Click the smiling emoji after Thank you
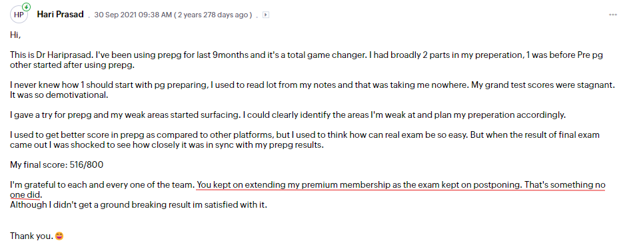Viewport: 623px width, 245px height. pos(59,236)
